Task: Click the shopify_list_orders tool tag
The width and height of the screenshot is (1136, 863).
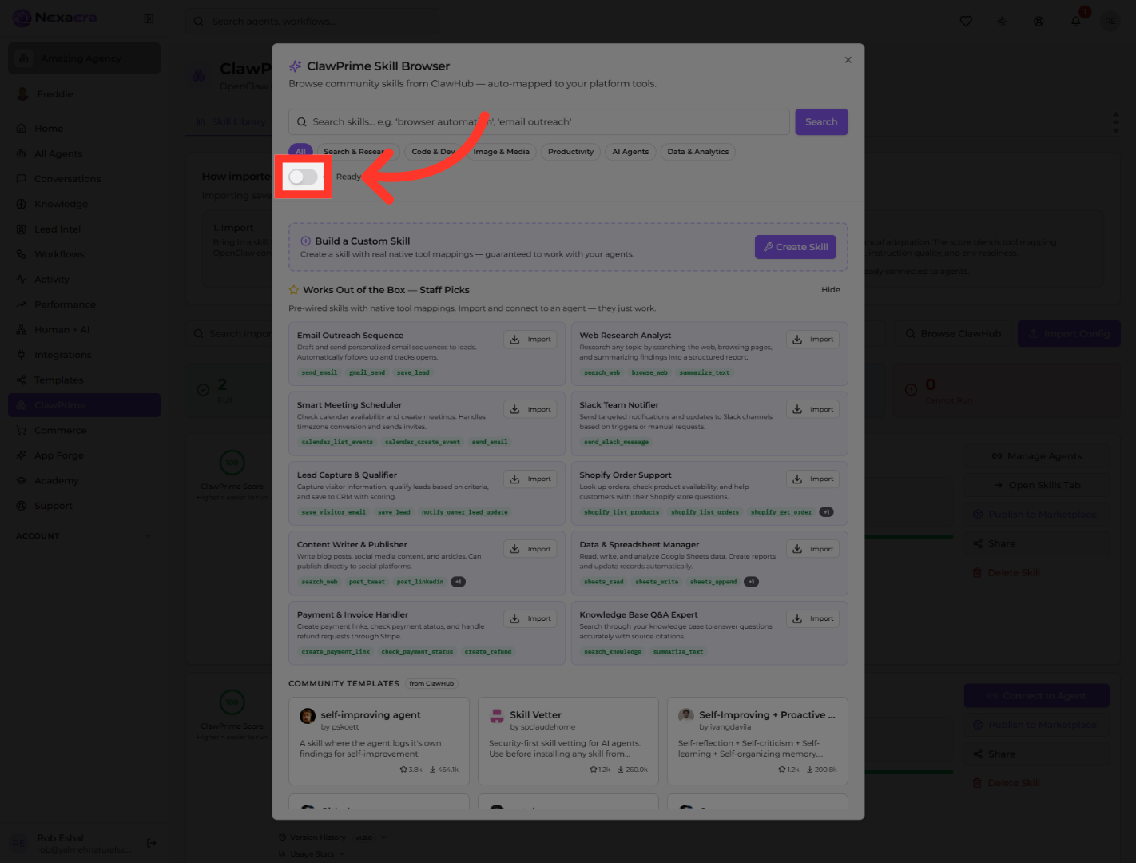Action: click(705, 512)
